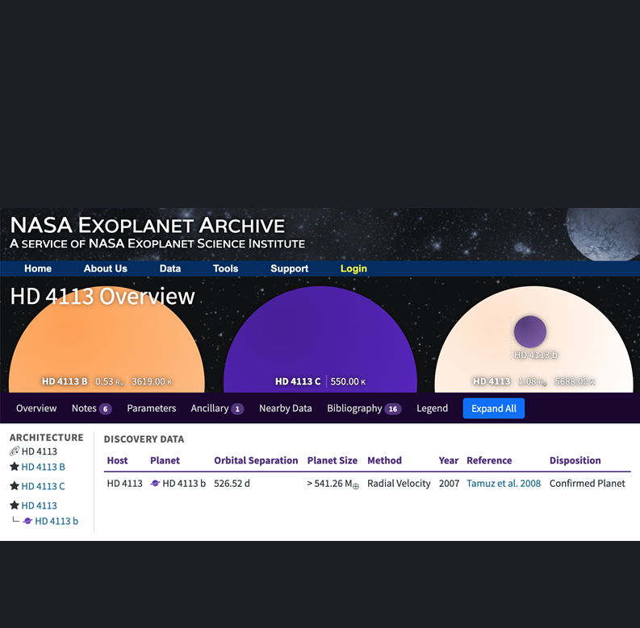Click the yellow Login link
This screenshot has width=640, height=628.
point(353,268)
